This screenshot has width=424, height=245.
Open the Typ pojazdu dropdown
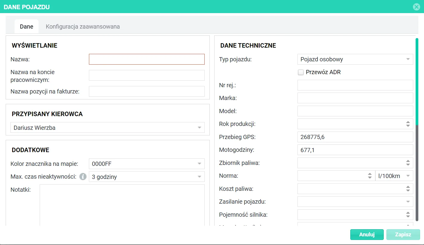click(355, 59)
